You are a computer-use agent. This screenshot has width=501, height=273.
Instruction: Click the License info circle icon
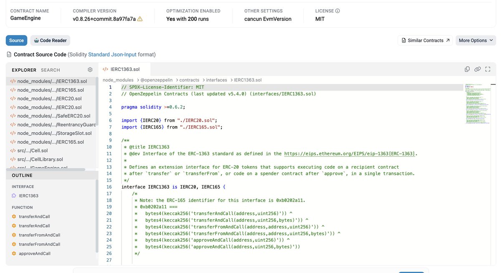point(337,11)
